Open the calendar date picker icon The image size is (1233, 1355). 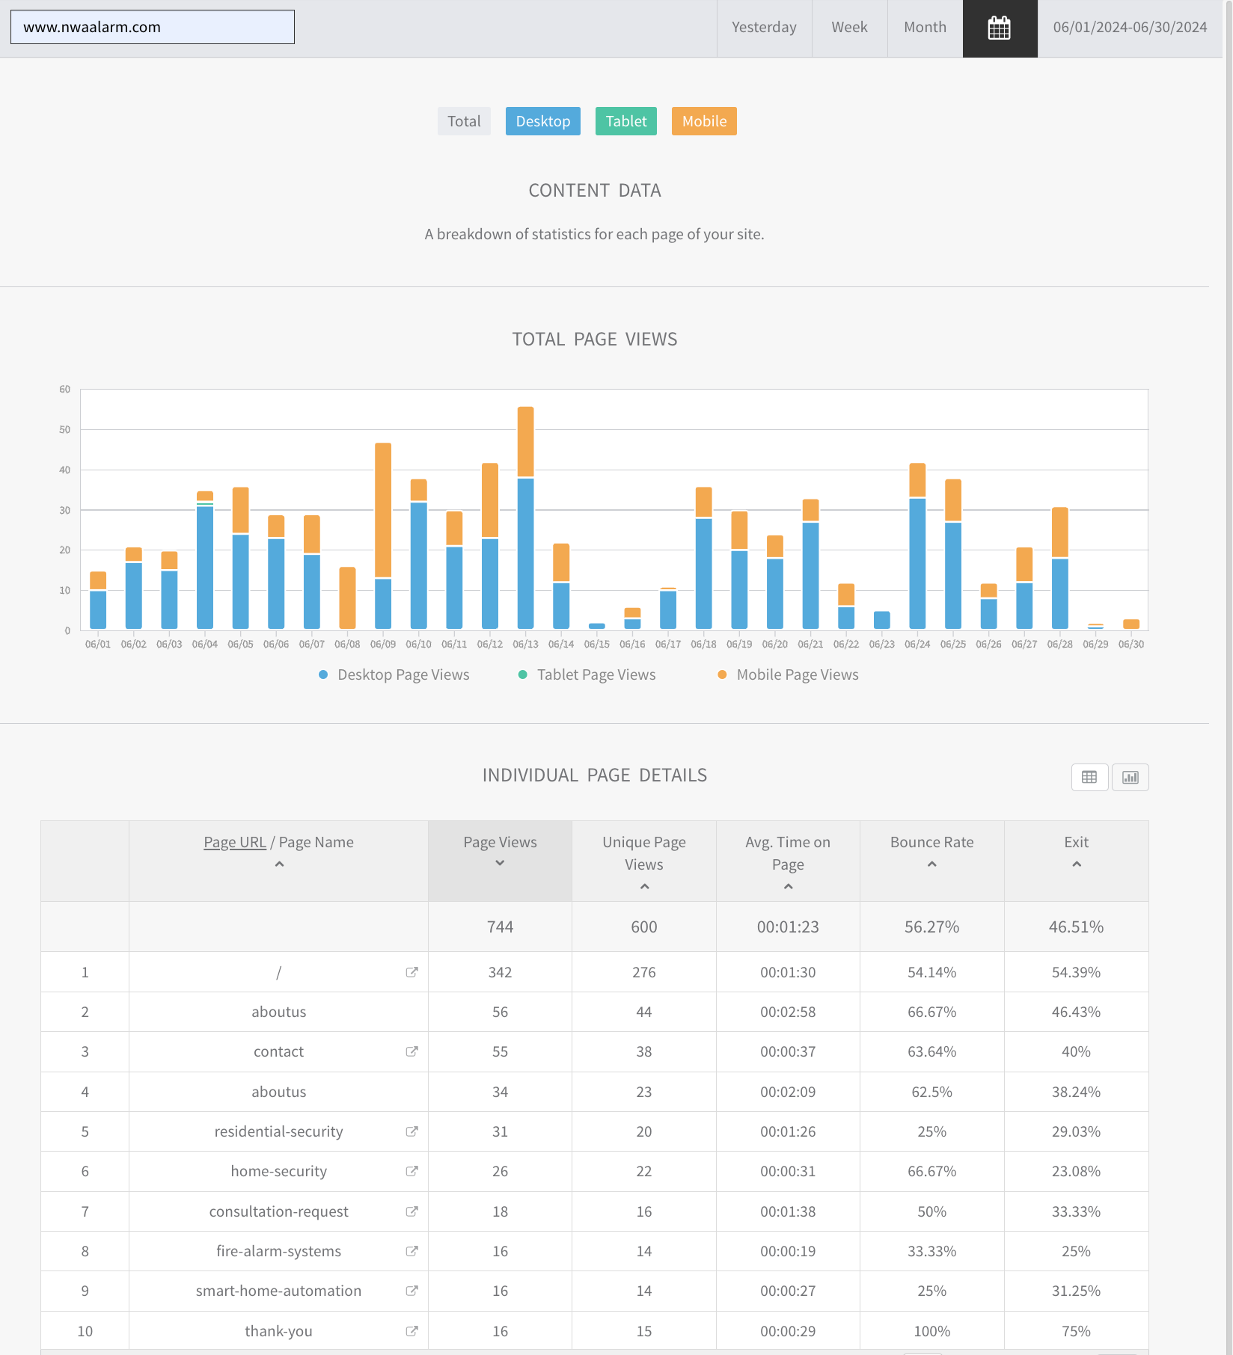(x=999, y=28)
